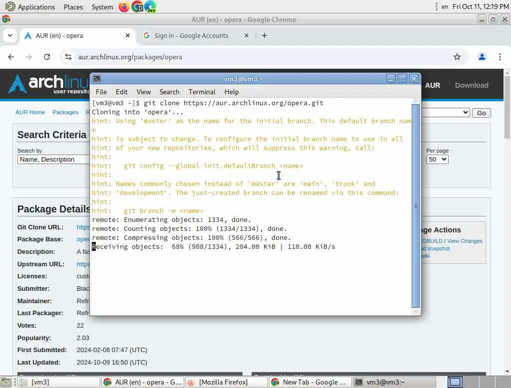This screenshot has width=511, height=388.
Task: Select the first workspace in switcher
Action: coord(455,382)
